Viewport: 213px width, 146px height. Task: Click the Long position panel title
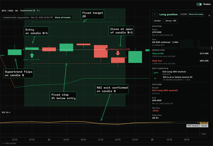pos(168,14)
